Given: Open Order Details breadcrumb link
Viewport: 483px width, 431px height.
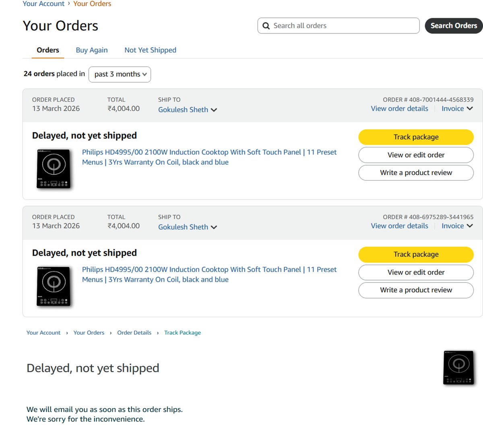Looking at the screenshot, I should (x=134, y=333).
